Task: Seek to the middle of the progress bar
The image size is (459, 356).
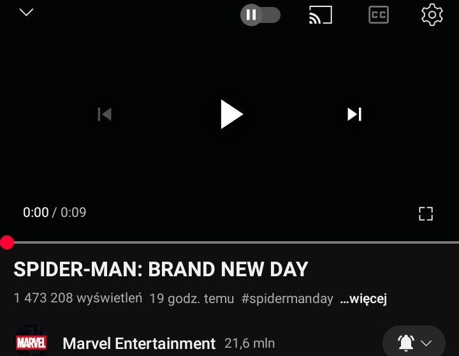Action: pos(229,242)
